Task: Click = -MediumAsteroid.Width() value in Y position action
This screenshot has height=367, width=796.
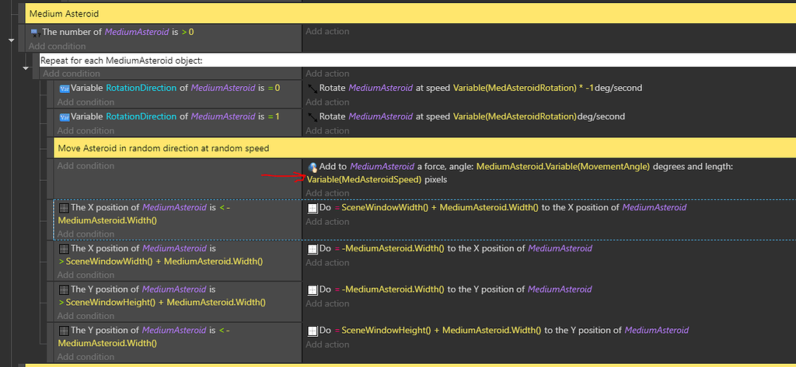Action: [x=389, y=289]
